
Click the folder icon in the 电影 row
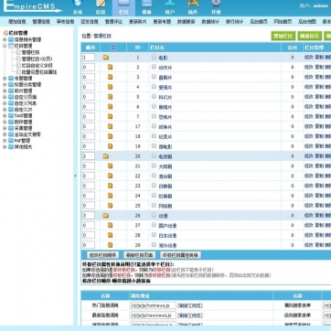tap(106, 57)
